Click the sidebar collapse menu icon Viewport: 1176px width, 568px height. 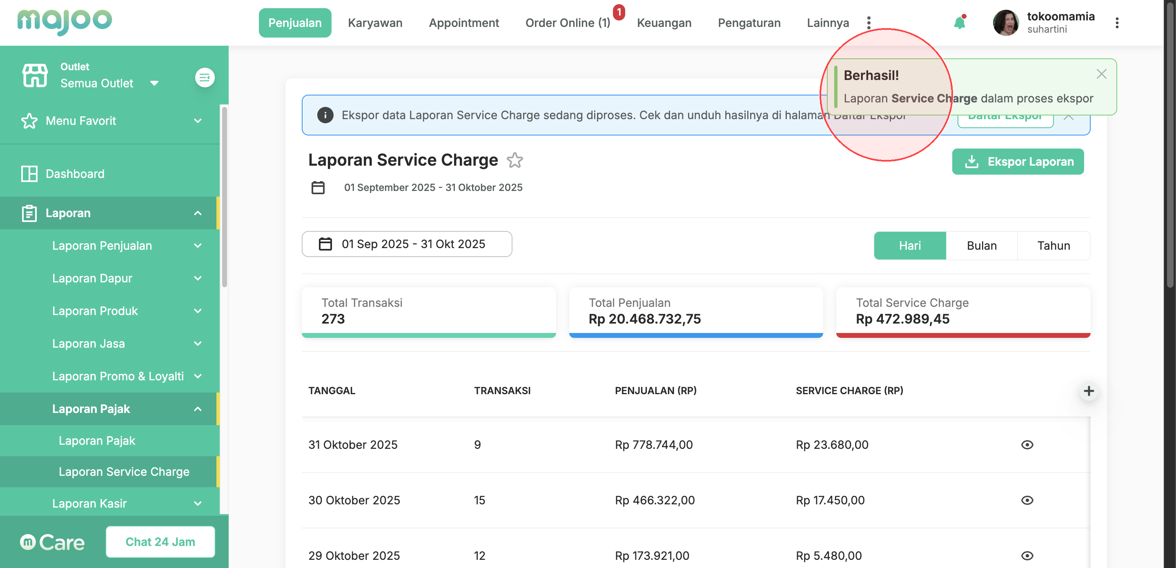pos(205,77)
